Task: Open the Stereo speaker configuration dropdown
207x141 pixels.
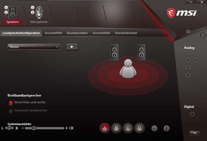Action: tap(34, 47)
